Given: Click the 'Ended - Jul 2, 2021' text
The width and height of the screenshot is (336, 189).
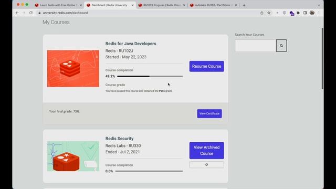Looking at the screenshot, I should pyautogui.click(x=122, y=152).
